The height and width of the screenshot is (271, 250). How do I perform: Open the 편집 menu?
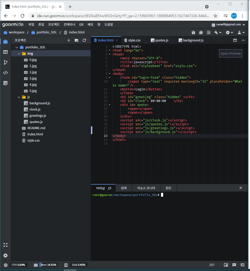coord(41,25)
